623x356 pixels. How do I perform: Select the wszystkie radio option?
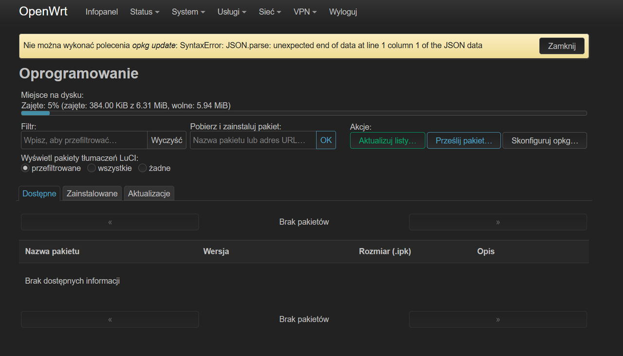click(92, 168)
